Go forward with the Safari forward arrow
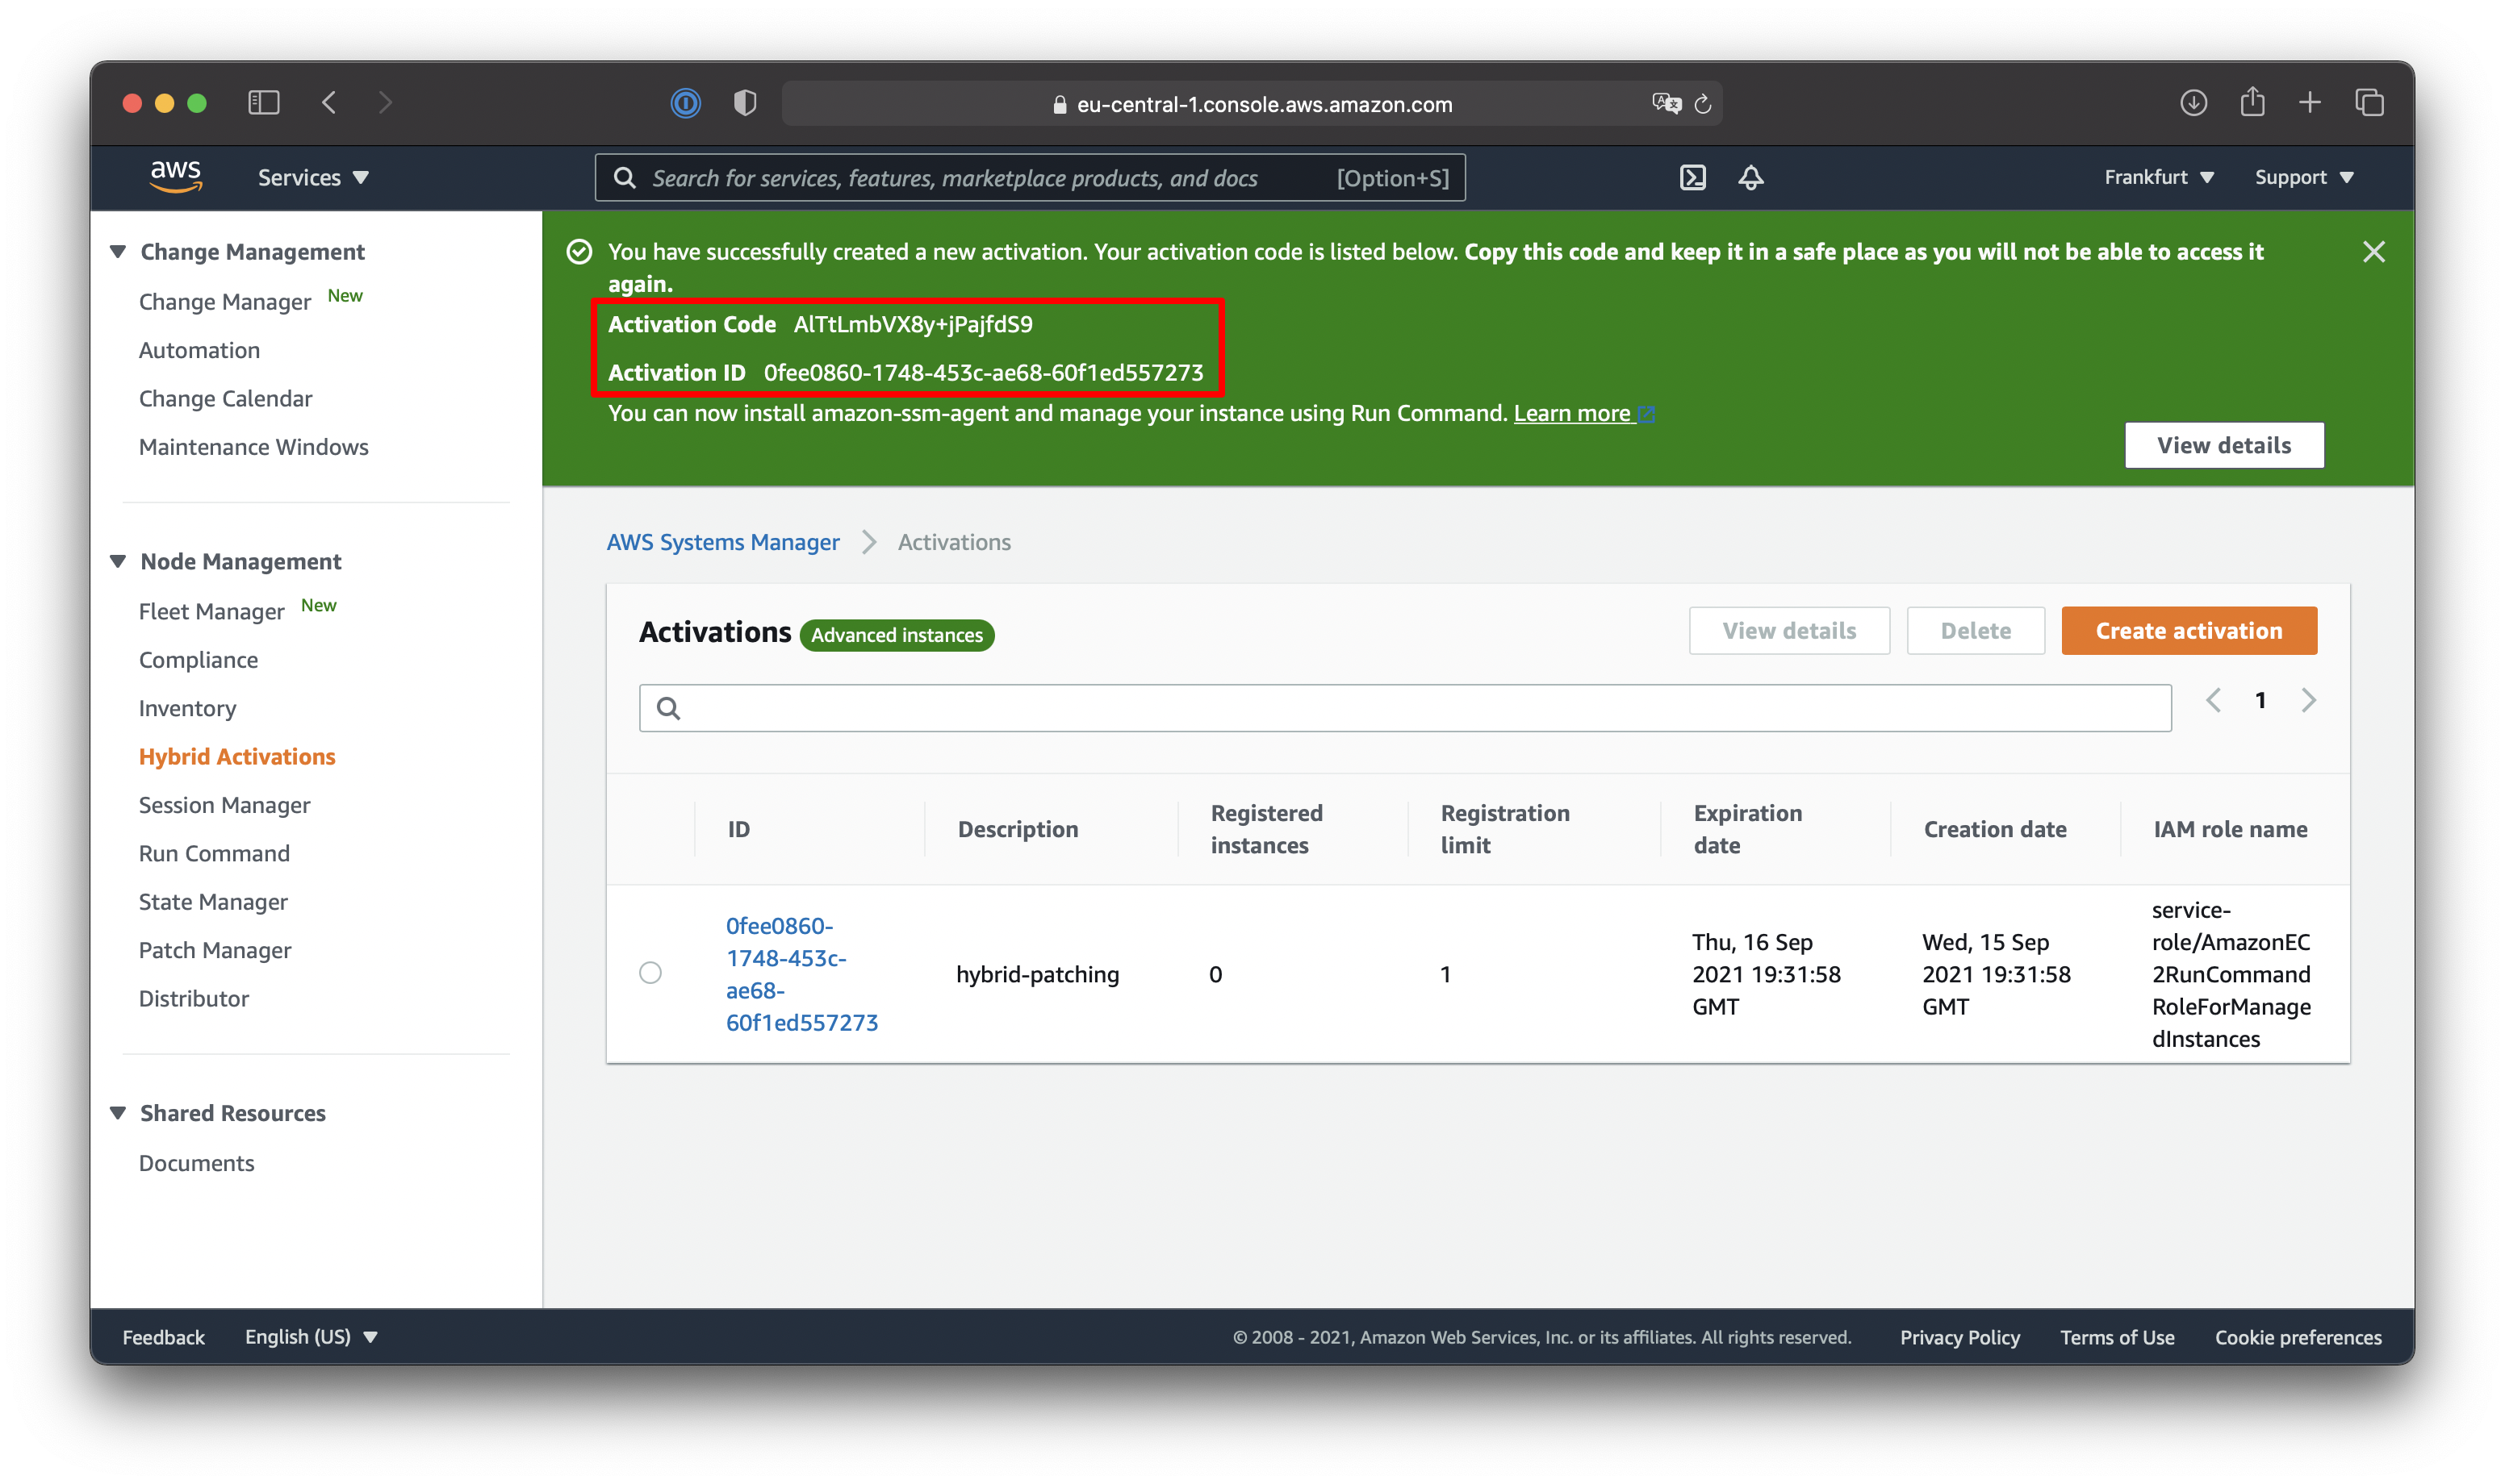Image resolution: width=2505 pixels, height=1484 pixels. point(385,102)
